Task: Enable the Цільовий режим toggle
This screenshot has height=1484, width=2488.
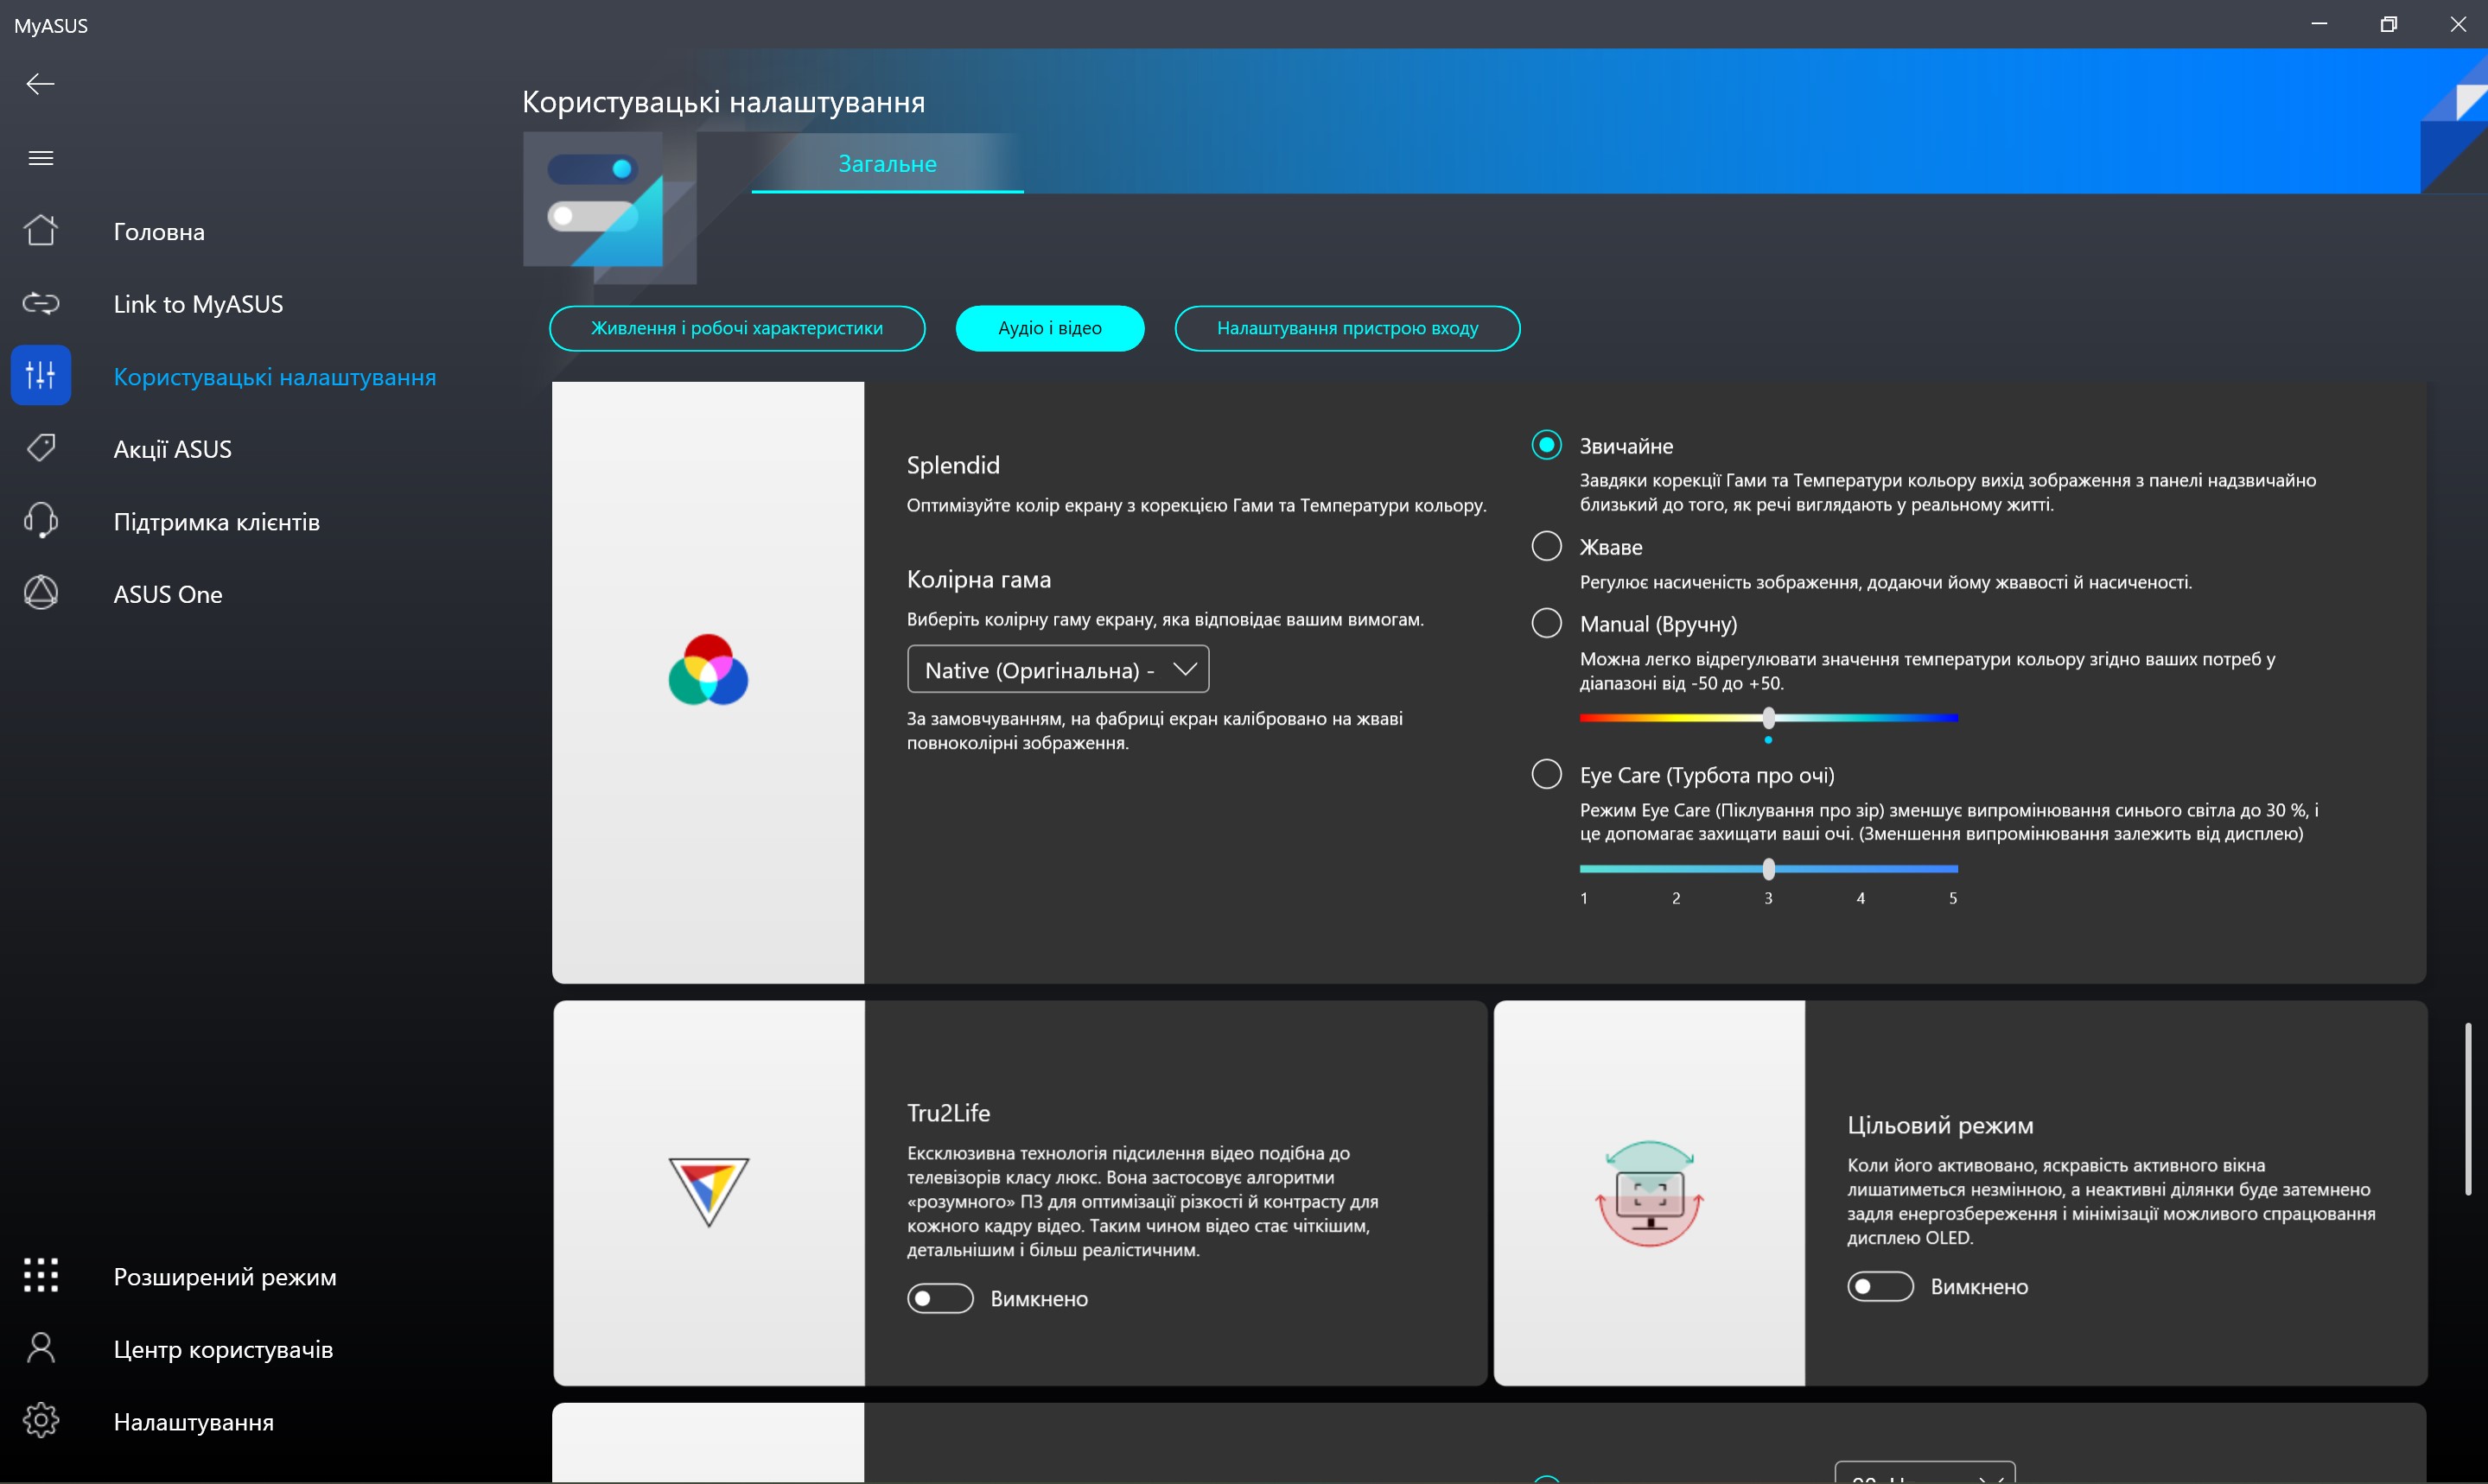Action: point(1880,1286)
